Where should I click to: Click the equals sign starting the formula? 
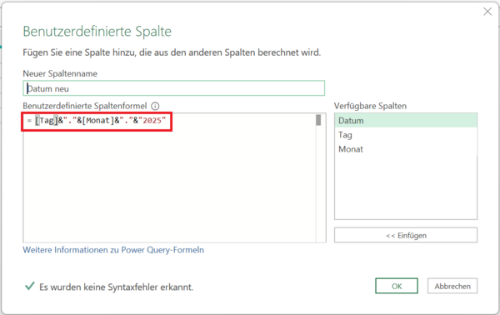(x=29, y=121)
